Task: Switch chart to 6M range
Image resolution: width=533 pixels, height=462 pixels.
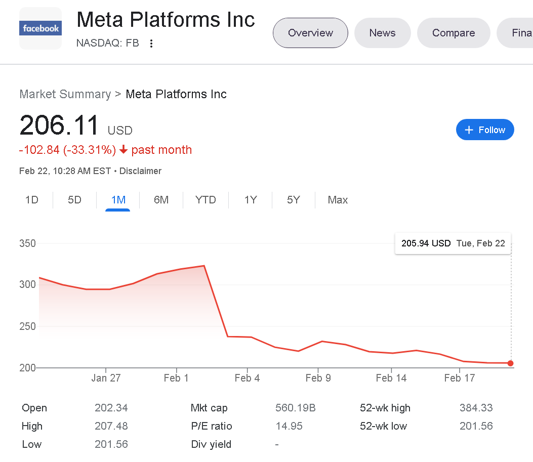Action: 161,200
